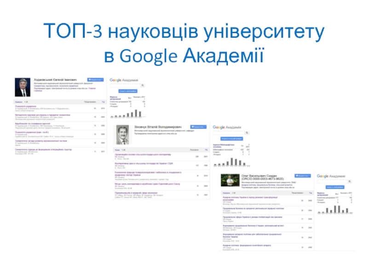Open the follow dropdown on Зіновчук's profile

click(x=198, y=127)
